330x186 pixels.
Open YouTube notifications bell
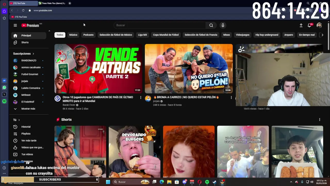coord(310,25)
